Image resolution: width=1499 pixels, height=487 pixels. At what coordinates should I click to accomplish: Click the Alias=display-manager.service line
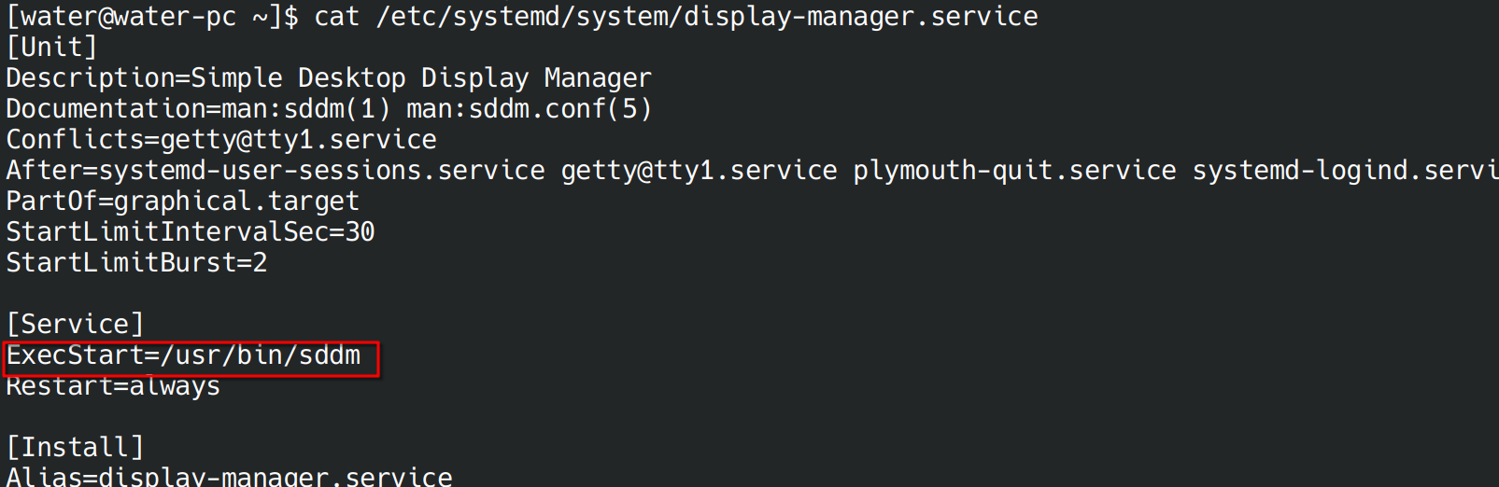[x=229, y=477]
